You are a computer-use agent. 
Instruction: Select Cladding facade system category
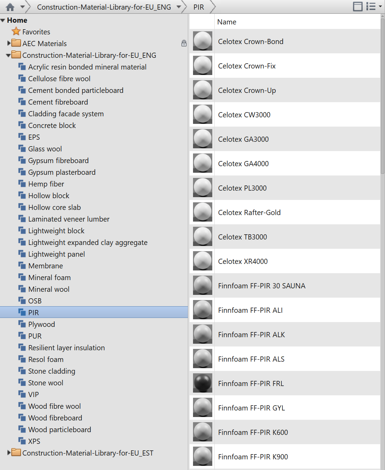tap(66, 114)
